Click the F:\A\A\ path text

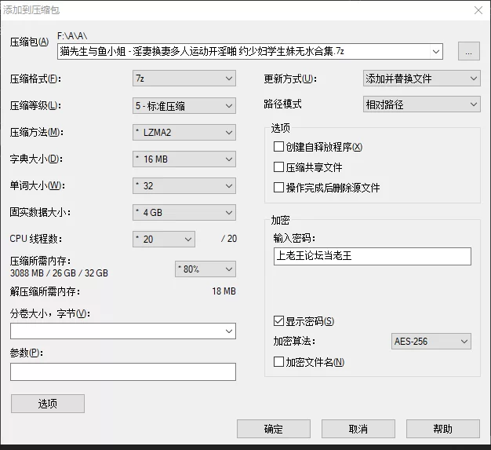coord(72,36)
